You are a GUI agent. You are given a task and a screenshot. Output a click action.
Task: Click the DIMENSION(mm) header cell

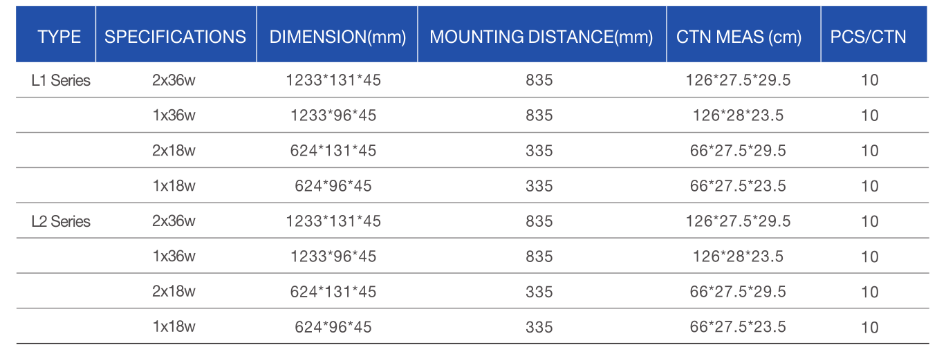click(337, 37)
